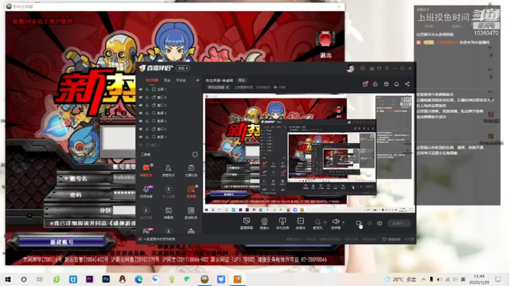
Task: Open the 弹幕秀 tool
Action: tap(168, 213)
